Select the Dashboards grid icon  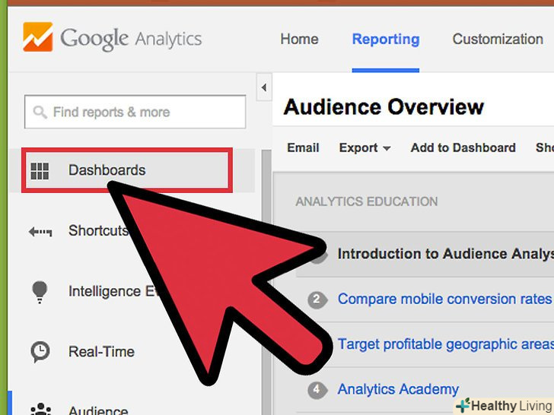coord(40,171)
